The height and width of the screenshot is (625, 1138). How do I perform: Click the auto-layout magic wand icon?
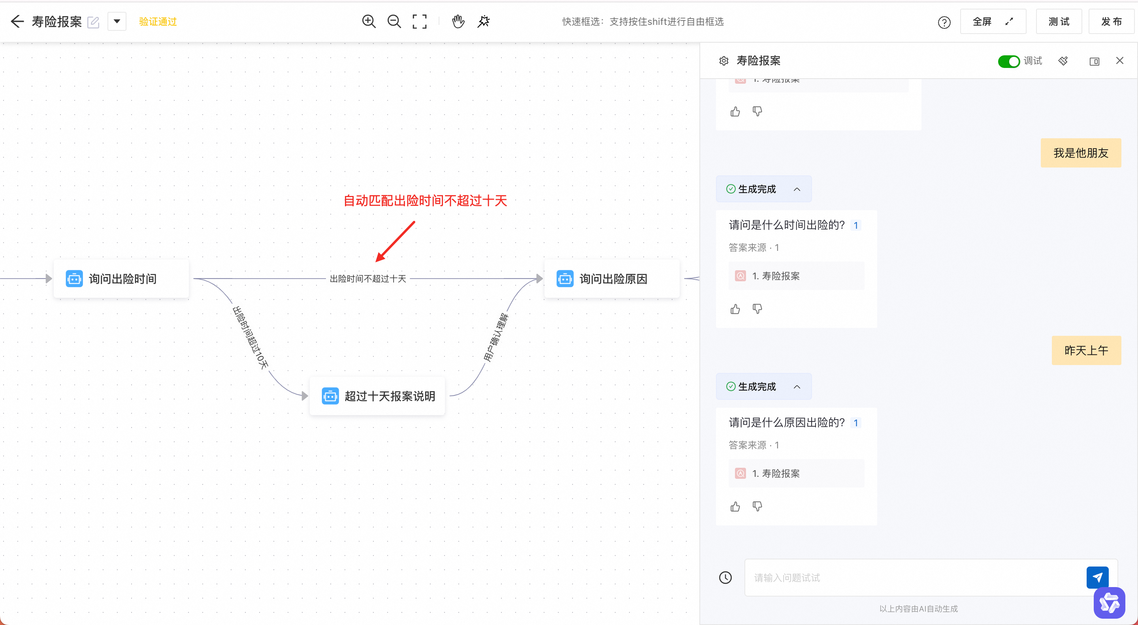pos(484,21)
